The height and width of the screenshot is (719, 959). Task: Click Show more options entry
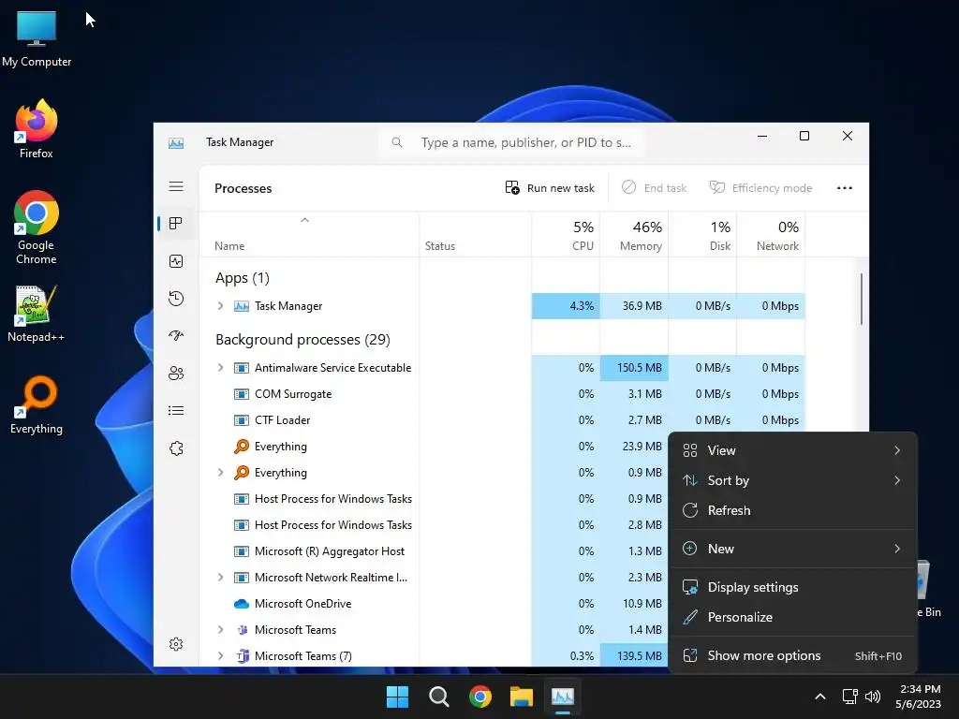(792, 656)
